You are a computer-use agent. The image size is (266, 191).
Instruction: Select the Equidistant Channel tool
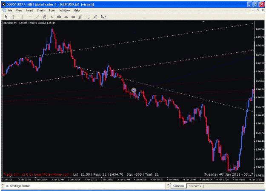pos(44,17)
